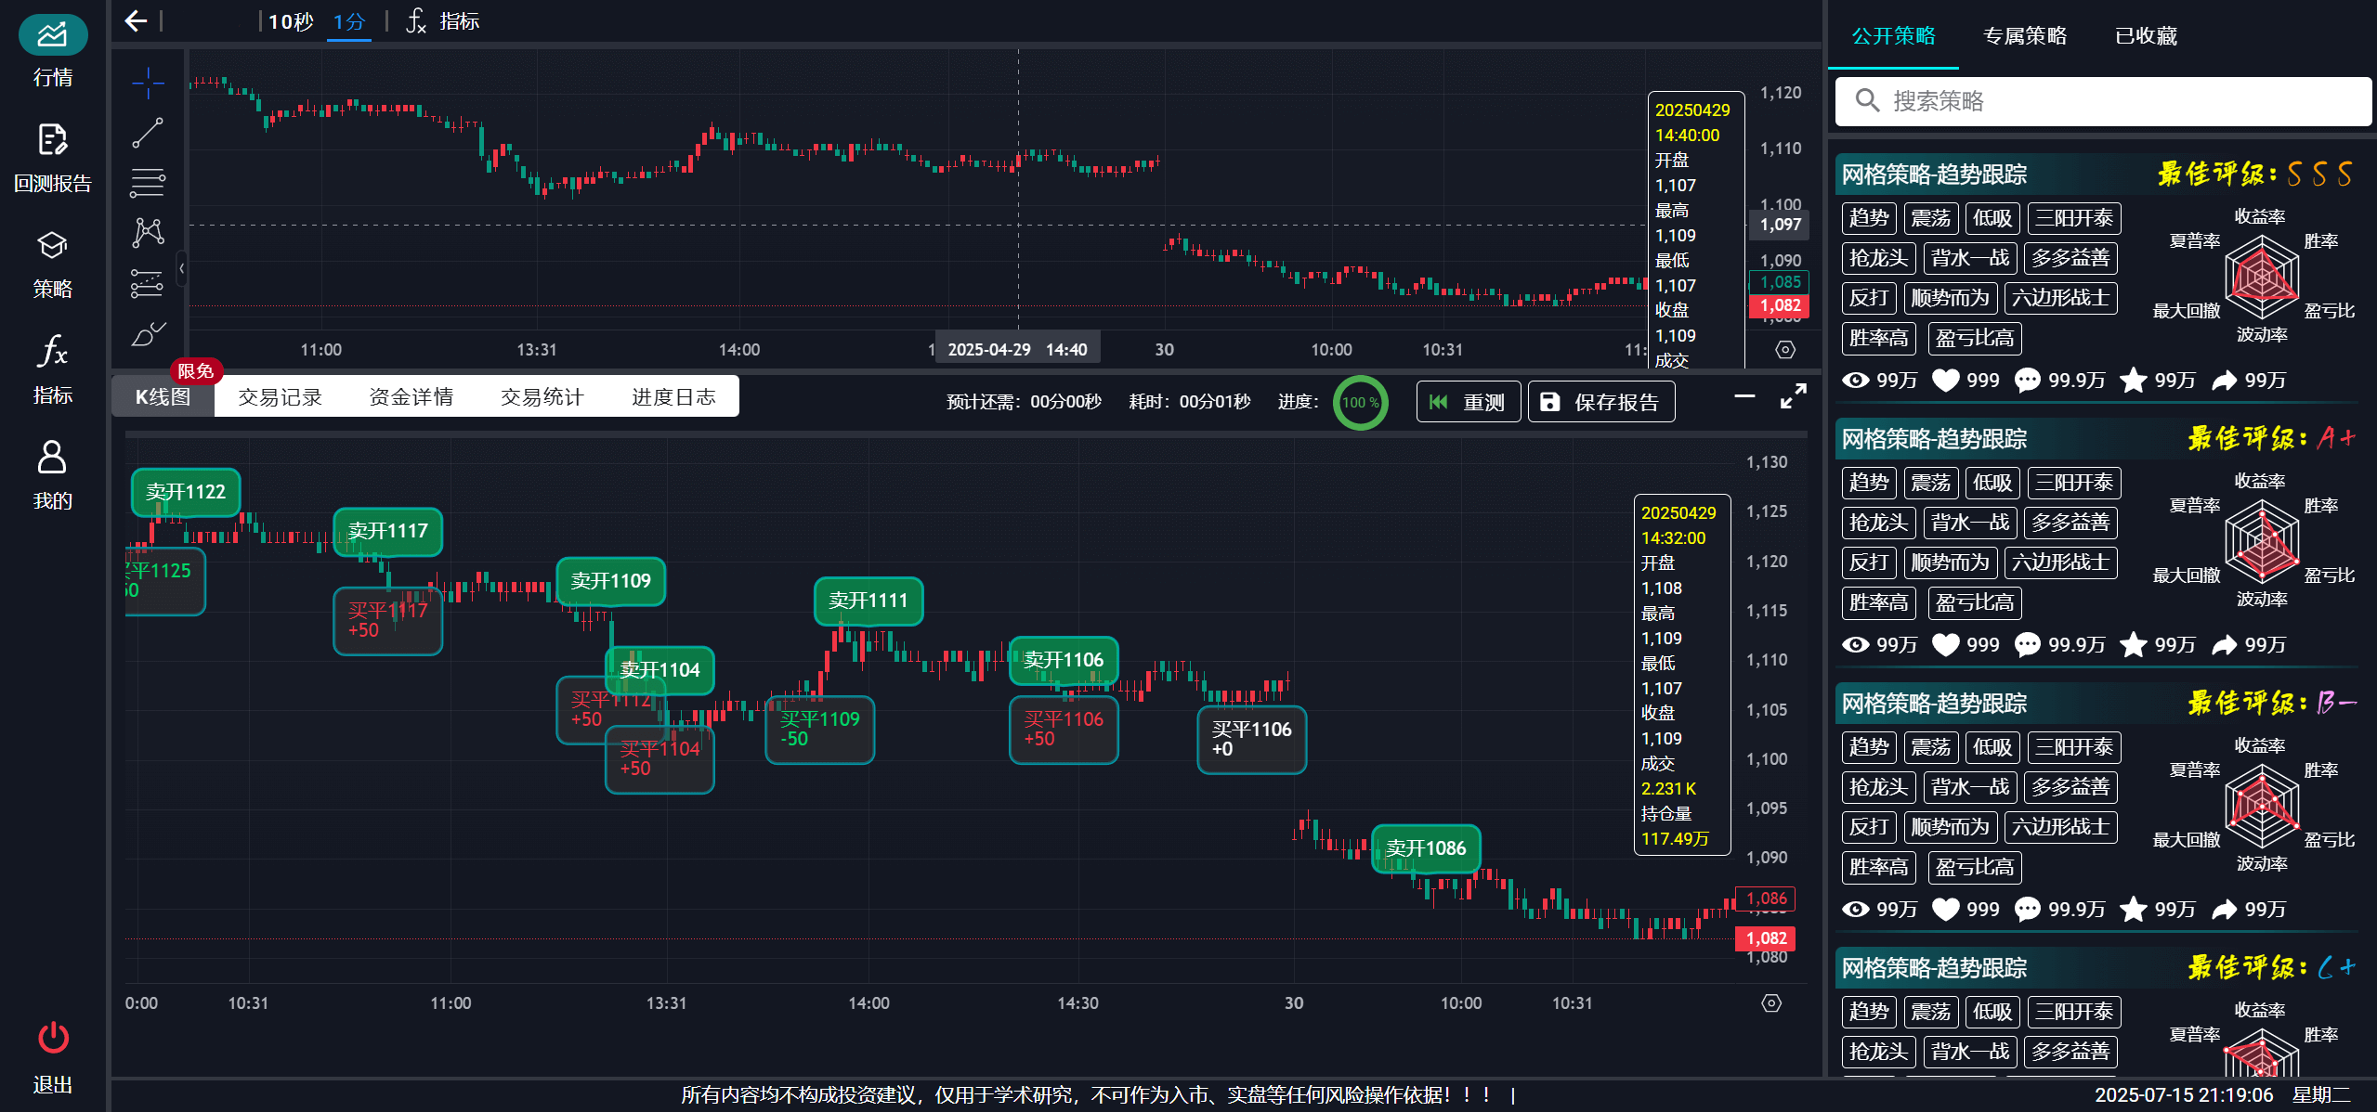Click view count eye on A+ strategy
The image size is (2377, 1112).
tap(1856, 645)
